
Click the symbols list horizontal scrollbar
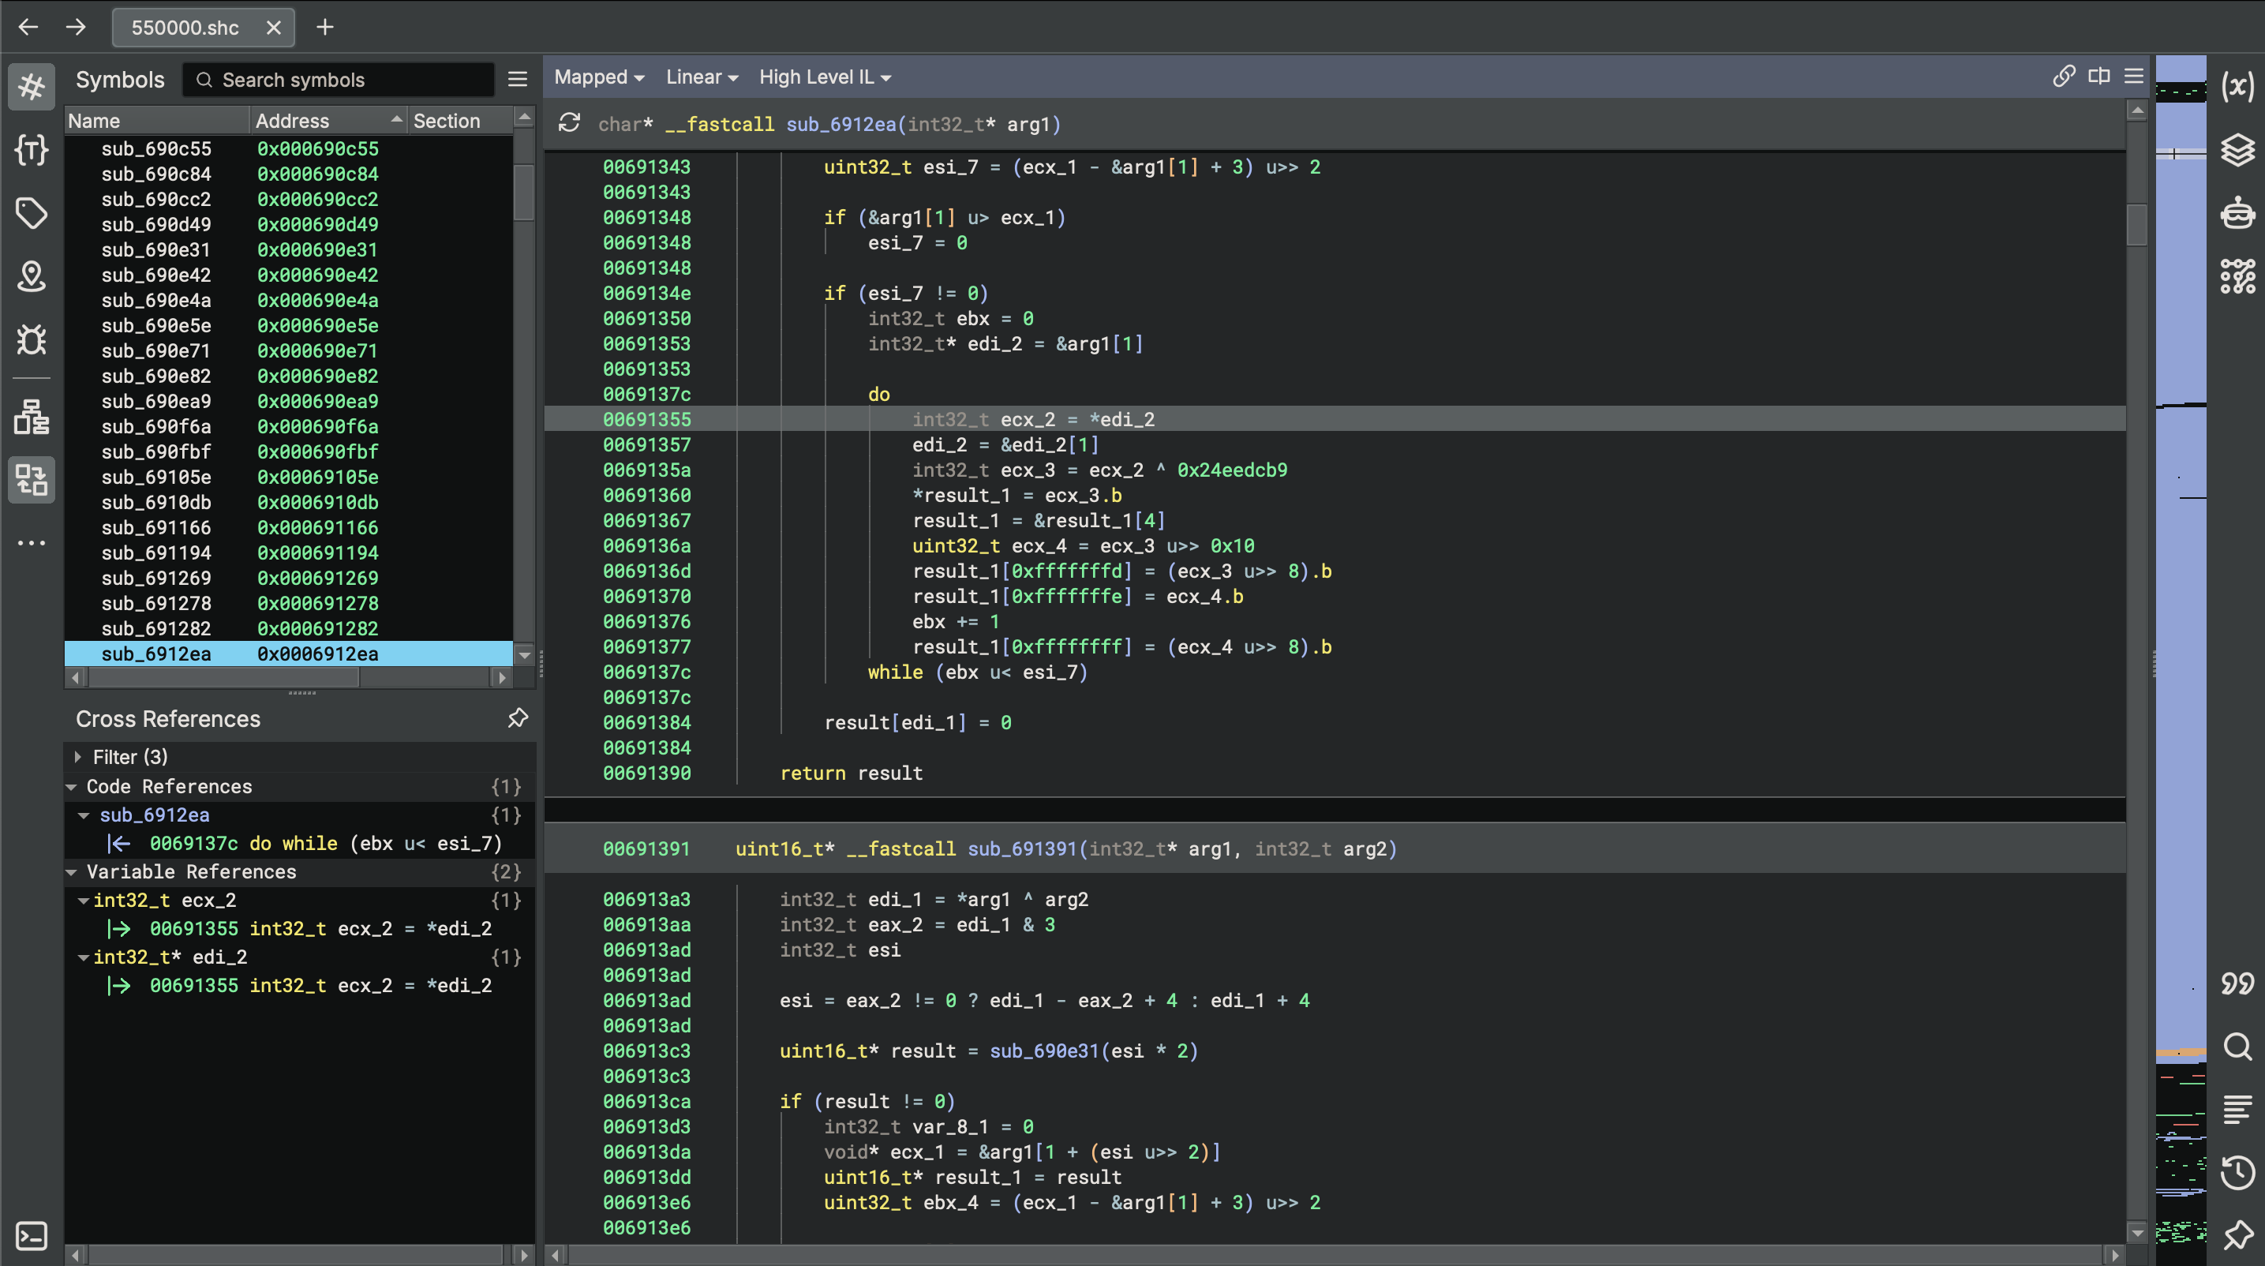click(x=224, y=678)
